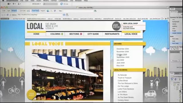Click the CS Live icon
The width and height of the screenshot is (183, 103).
[x=61, y=4]
